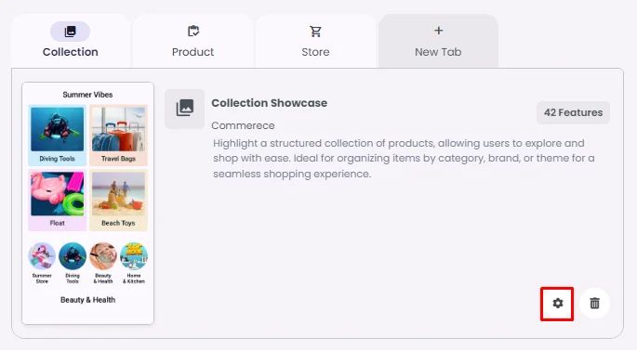Click the Beauty & Health round icon
The image size is (637, 350).
pyautogui.click(x=103, y=256)
